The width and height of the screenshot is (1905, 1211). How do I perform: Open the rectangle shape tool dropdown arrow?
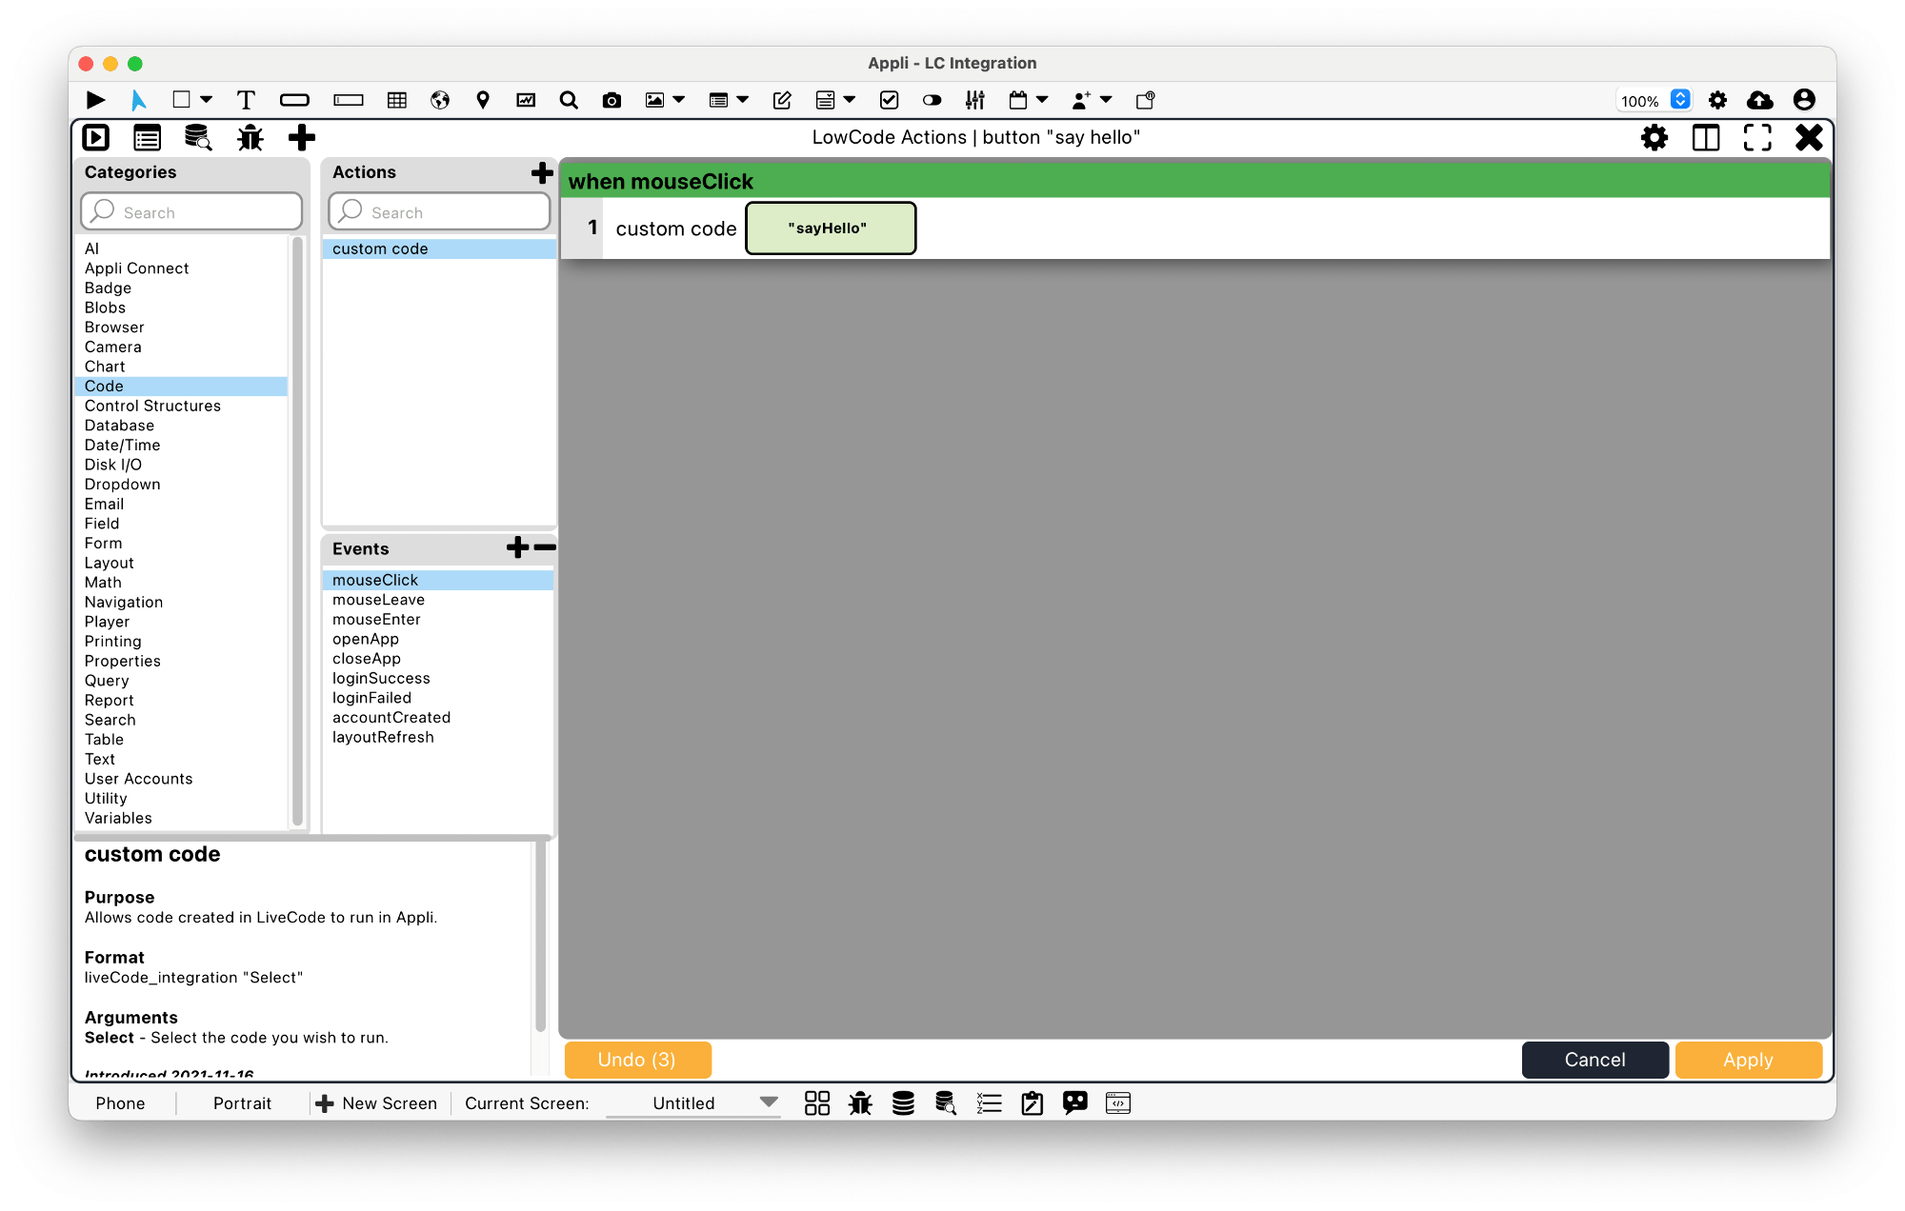pyautogui.click(x=206, y=100)
